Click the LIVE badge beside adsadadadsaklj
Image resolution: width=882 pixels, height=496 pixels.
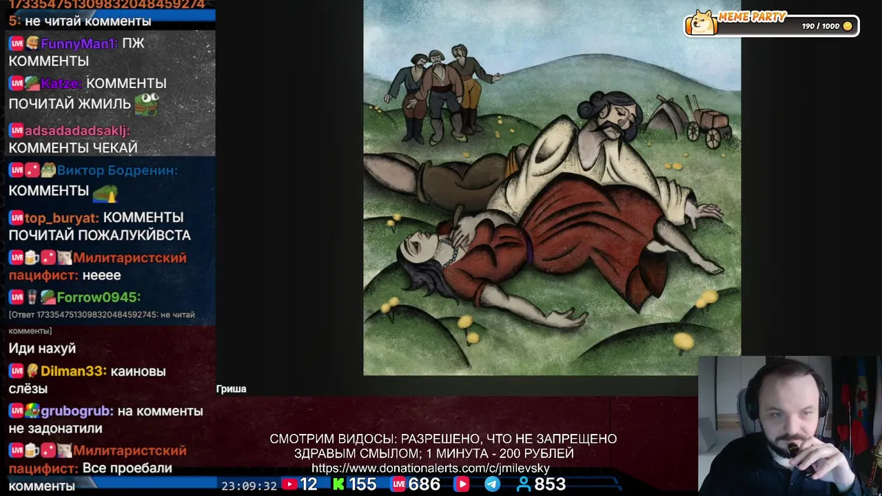pyautogui.click(x=17, y=131)
